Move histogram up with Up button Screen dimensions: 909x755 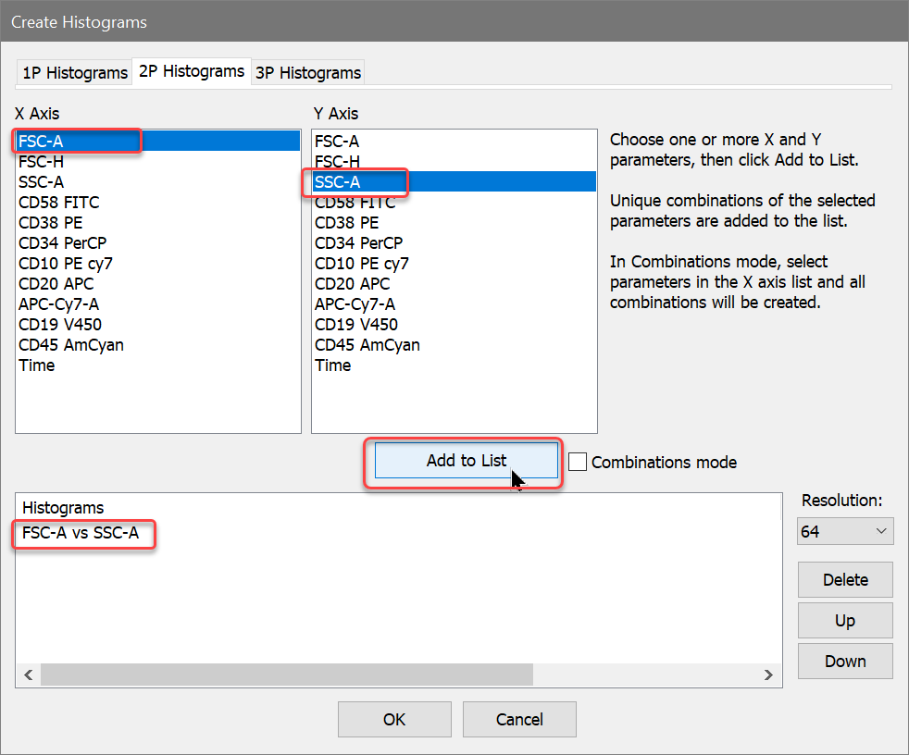844,620
